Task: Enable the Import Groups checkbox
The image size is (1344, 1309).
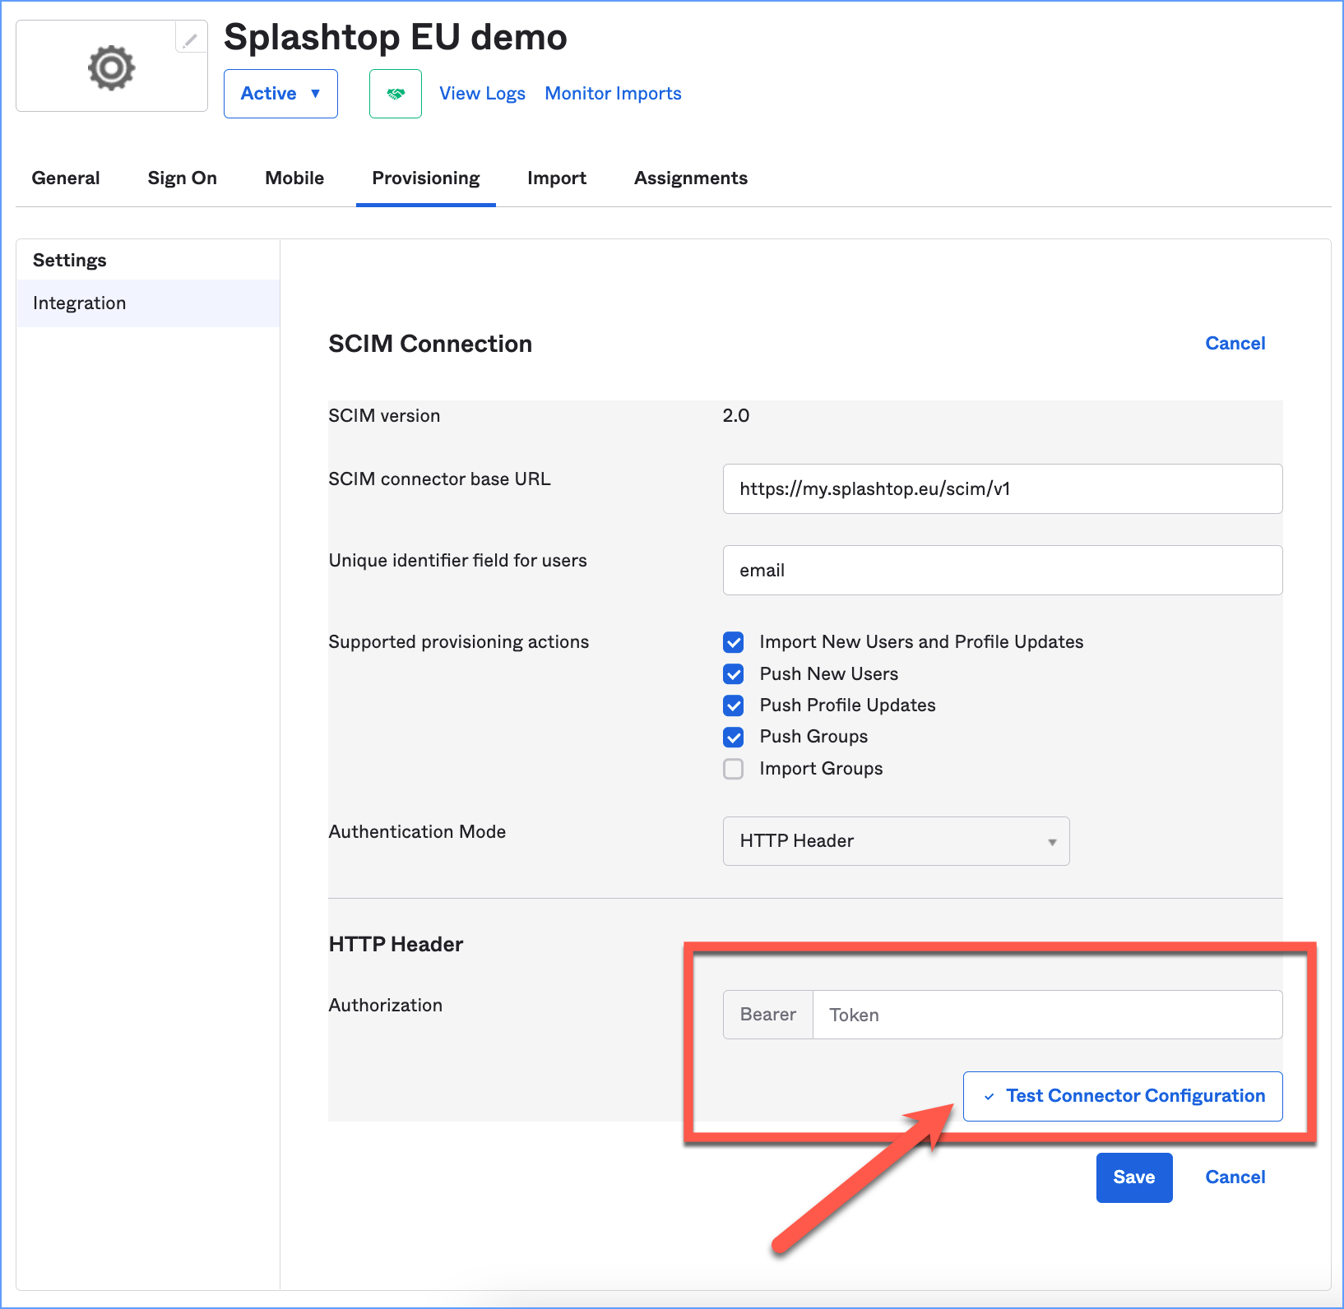Action: click(x=734, y=769)
